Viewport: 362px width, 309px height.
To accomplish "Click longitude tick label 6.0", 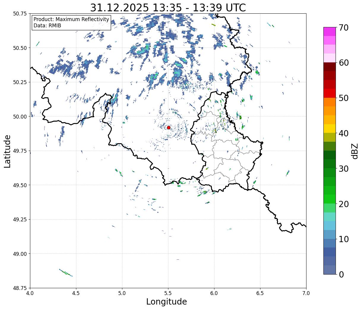I will point(214,293).
